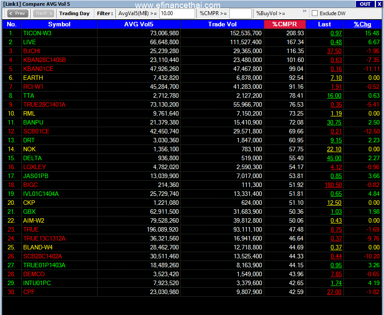
Task: Close the Compare AVG Vol 5 window
Action: tap(379, 4)
